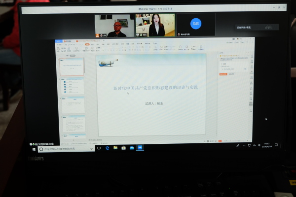This screenshot has width=296, height=197.
Task: Click the Task View button on taskbar
Action: click(x=99, y=148)
